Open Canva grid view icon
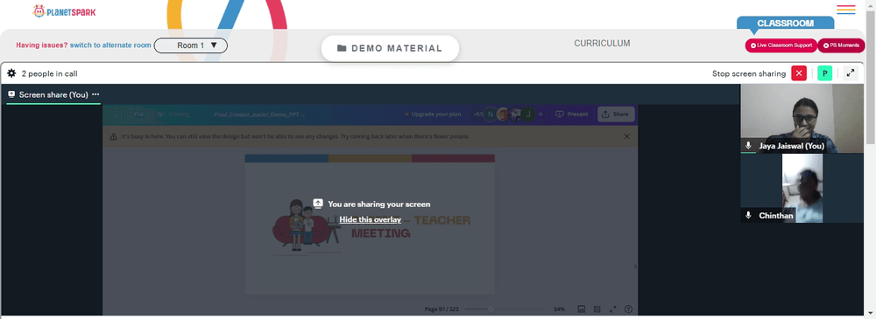This screenshot has width=876, height=319. [597, 309]
